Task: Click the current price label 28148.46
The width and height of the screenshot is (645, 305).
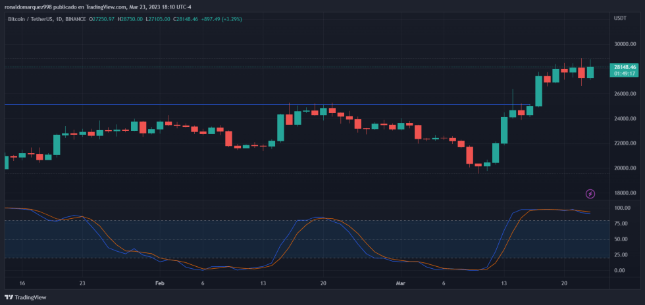Action: 625,67
